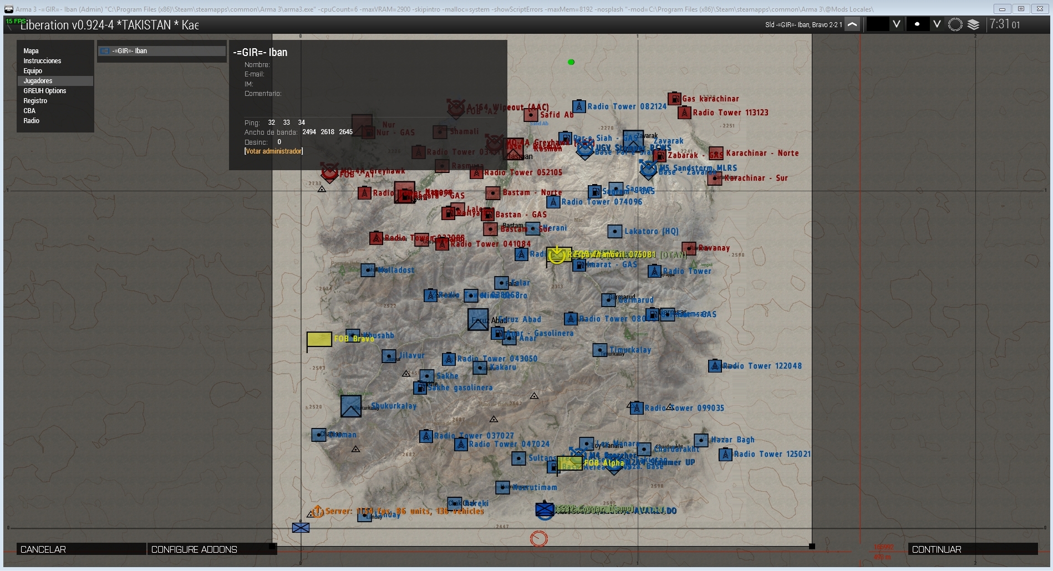
Task: Click the red circular icon at map bottom
Action: [539, 538]
